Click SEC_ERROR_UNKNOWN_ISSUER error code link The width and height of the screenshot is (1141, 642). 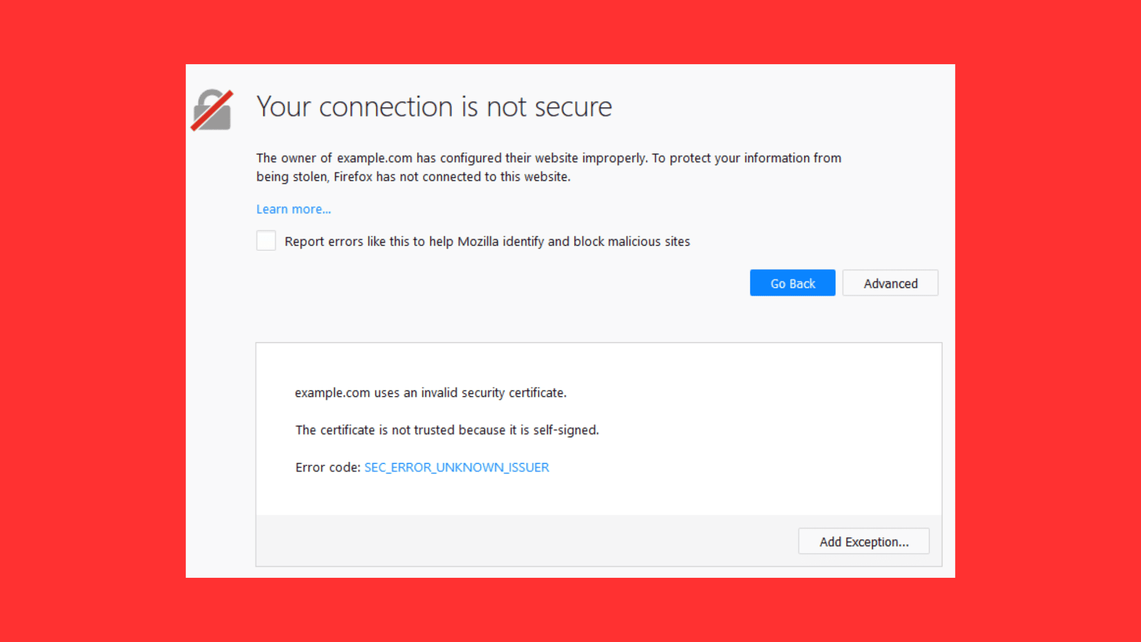(456, 467)
